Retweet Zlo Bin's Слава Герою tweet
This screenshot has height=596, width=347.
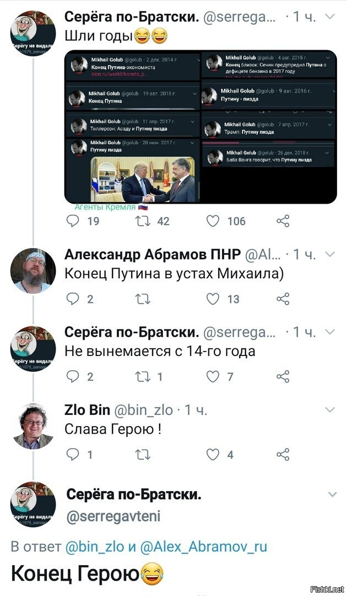coord(143,455)
